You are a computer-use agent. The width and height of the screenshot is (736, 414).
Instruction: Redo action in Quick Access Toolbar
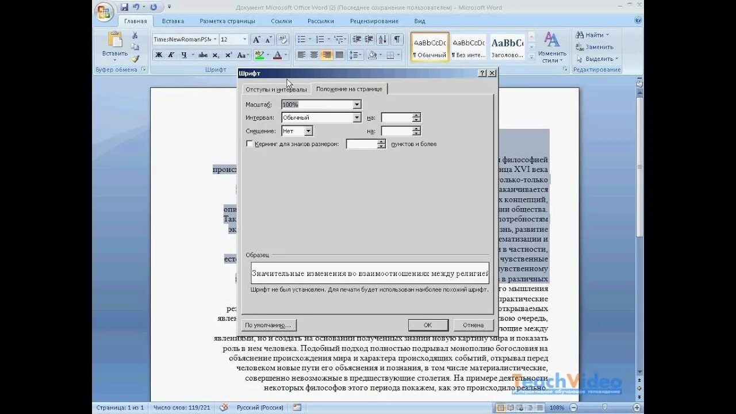[x=154, y=7]
